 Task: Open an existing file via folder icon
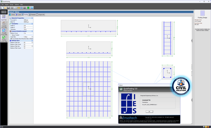(x=5, y=8)
